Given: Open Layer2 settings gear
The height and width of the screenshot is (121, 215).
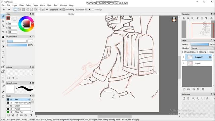Looking at the screenshot, I should click(210, 57).
